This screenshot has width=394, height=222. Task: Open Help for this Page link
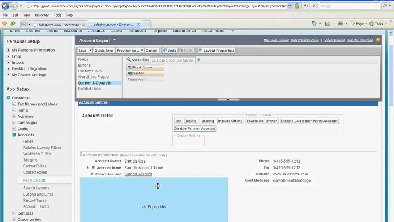point(360,40)
